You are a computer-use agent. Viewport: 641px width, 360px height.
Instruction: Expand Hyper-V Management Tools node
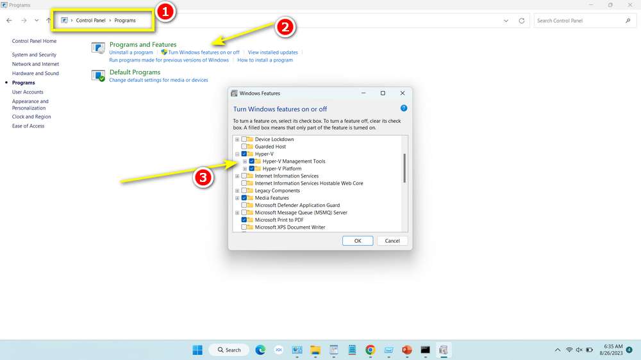[x=245, y=161]
